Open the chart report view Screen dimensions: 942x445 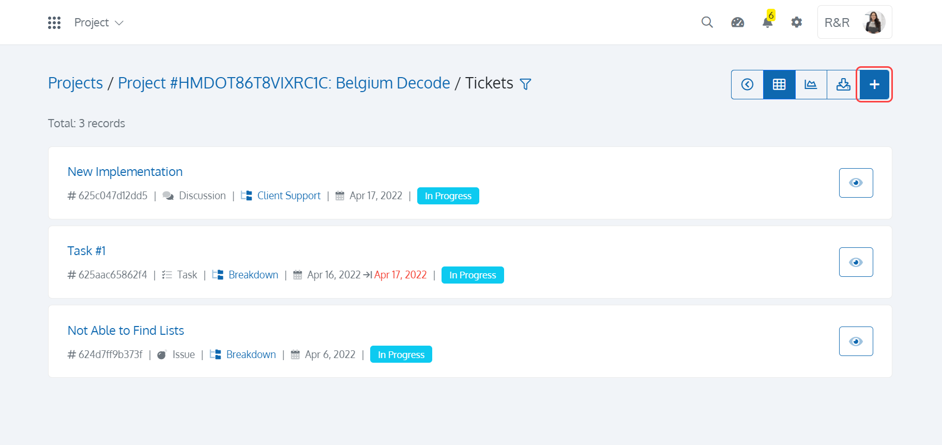click(811, 84)
